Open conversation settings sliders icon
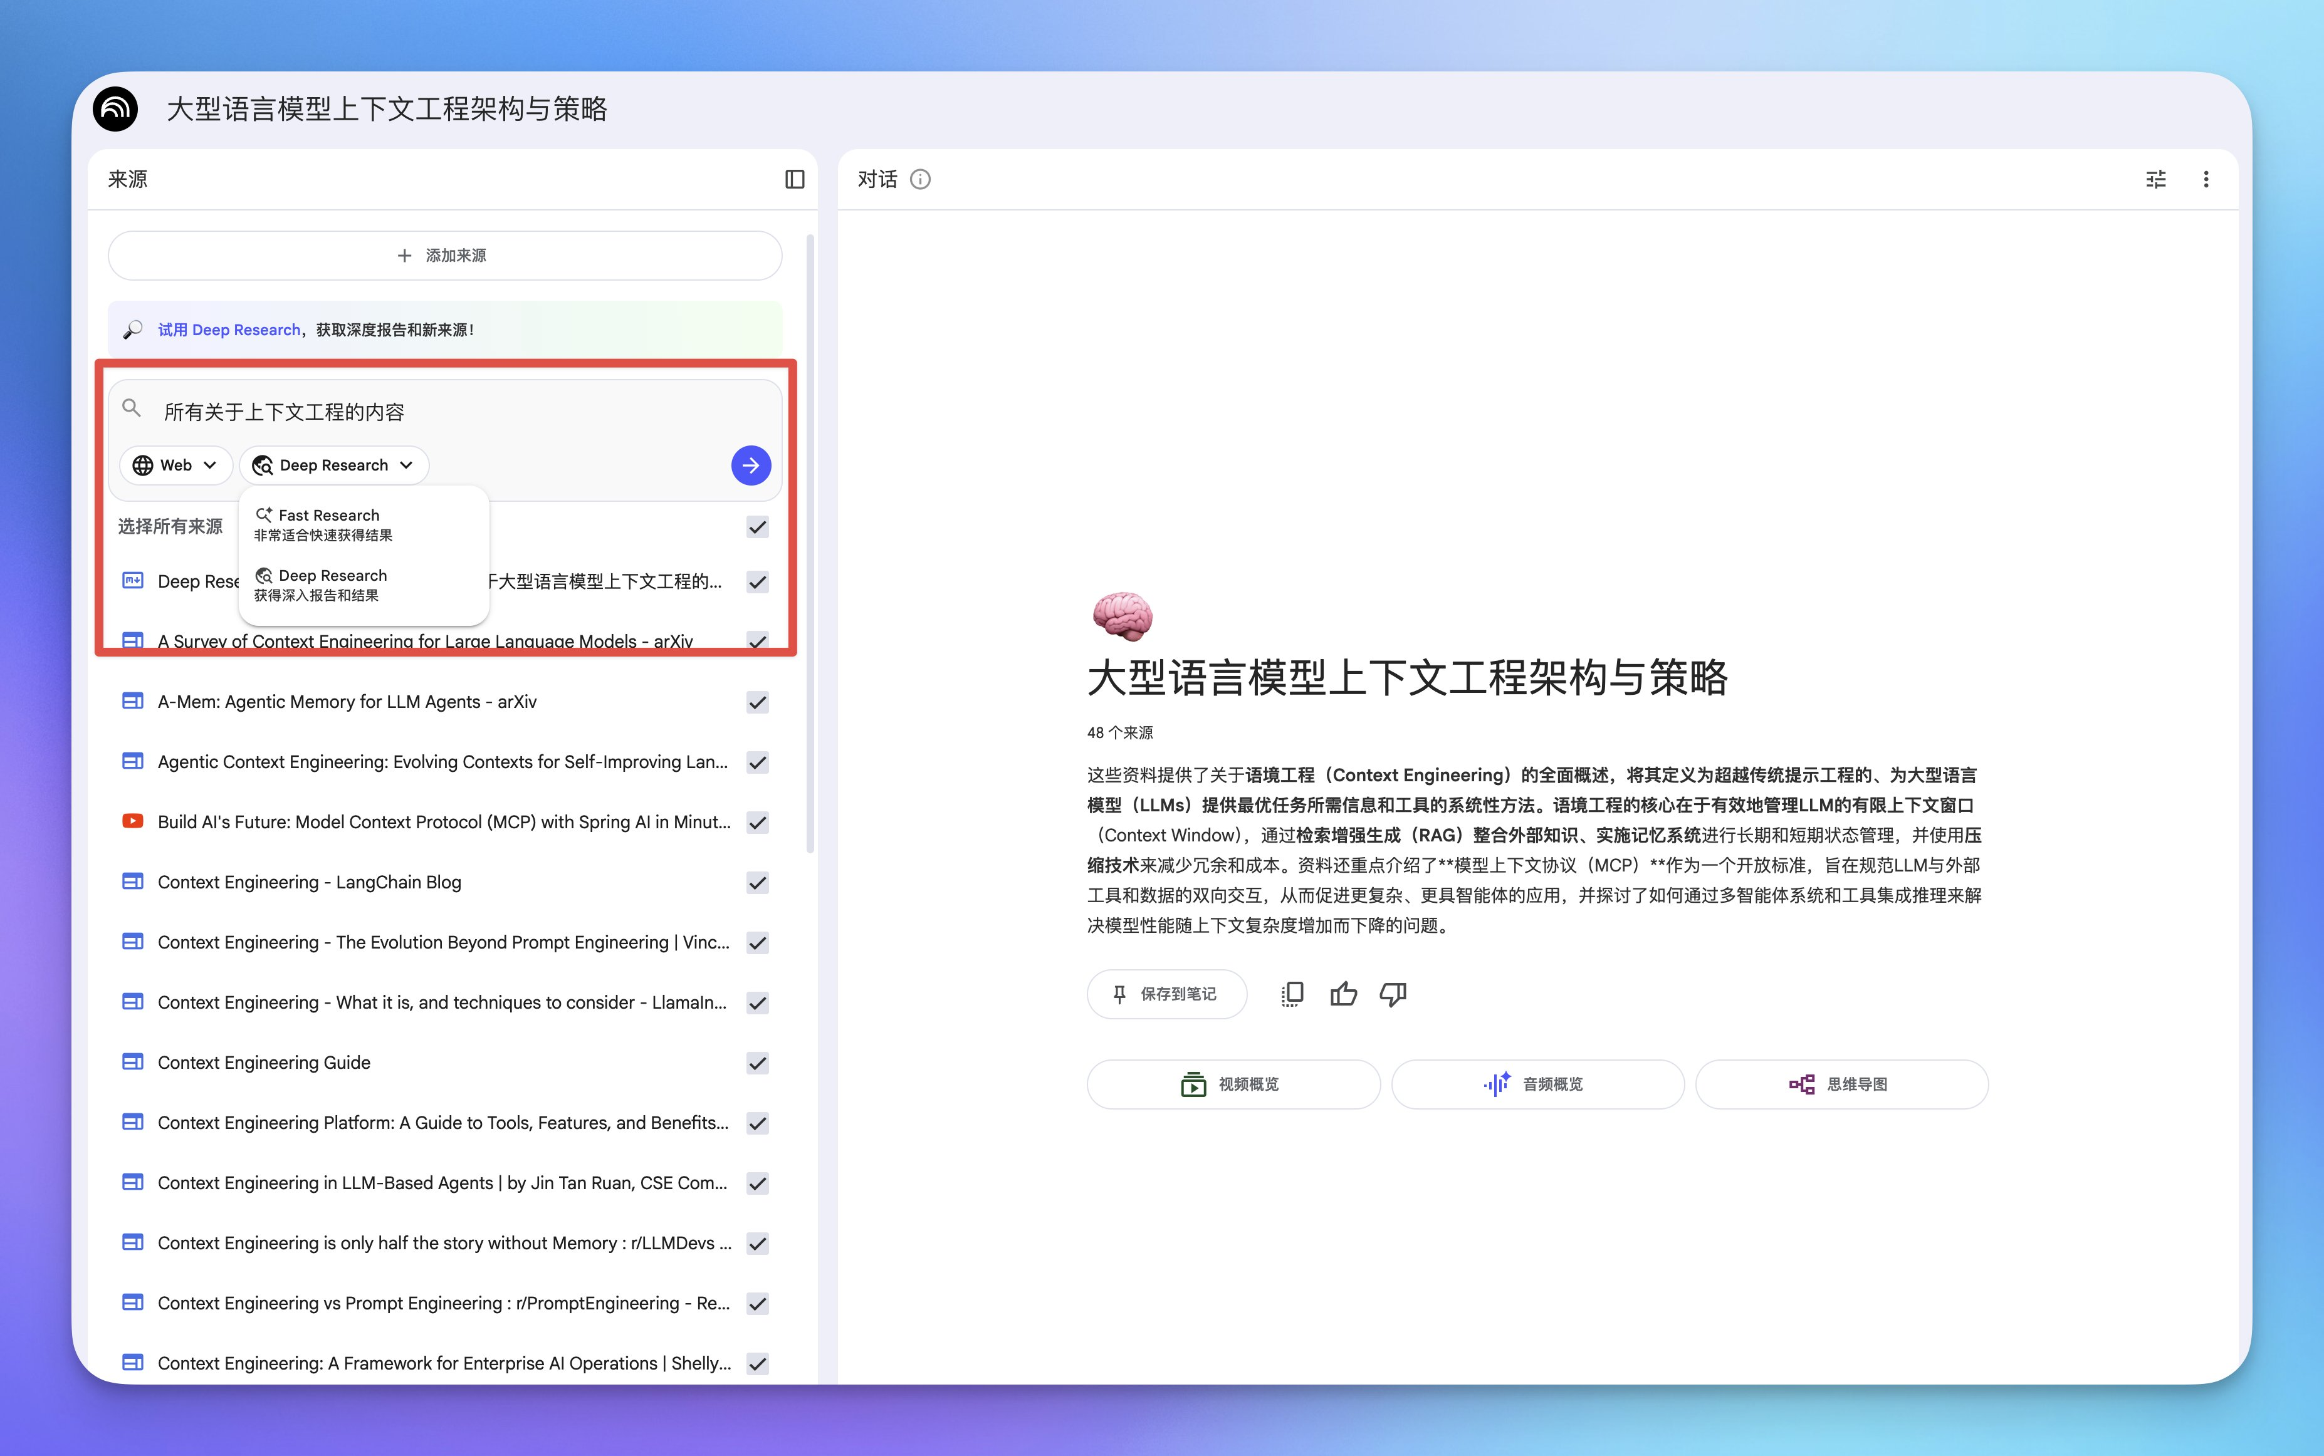Screen dimensions: 2324x1456 click(x=2155, y=179)
